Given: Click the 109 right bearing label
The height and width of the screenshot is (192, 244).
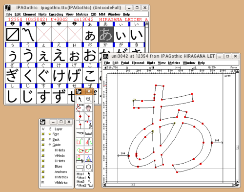Looking at the screenshot, I should 217,140.
